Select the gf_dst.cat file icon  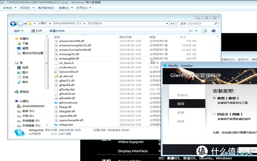(x=56, y=76)
